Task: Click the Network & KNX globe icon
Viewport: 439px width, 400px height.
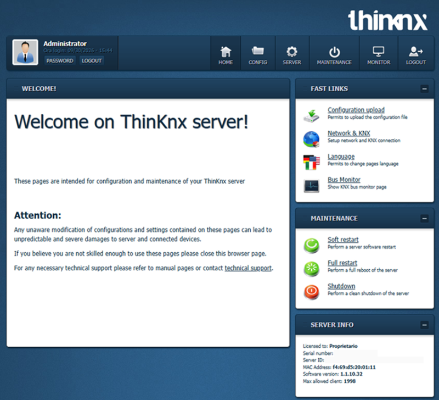Action: (x=311, y=139)
